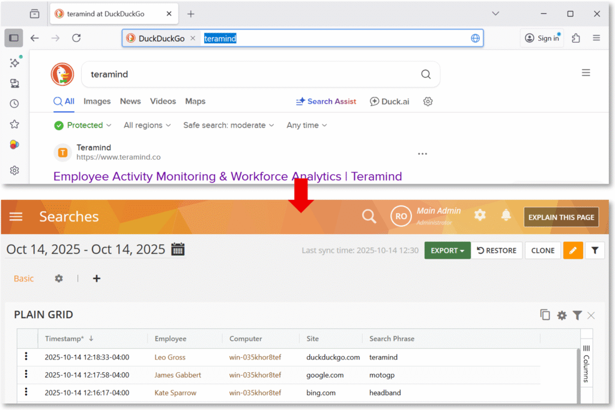Click the EXPLAIN THIS PAGE button
Viewport: 615px width, 410px height.
[561, 217]
